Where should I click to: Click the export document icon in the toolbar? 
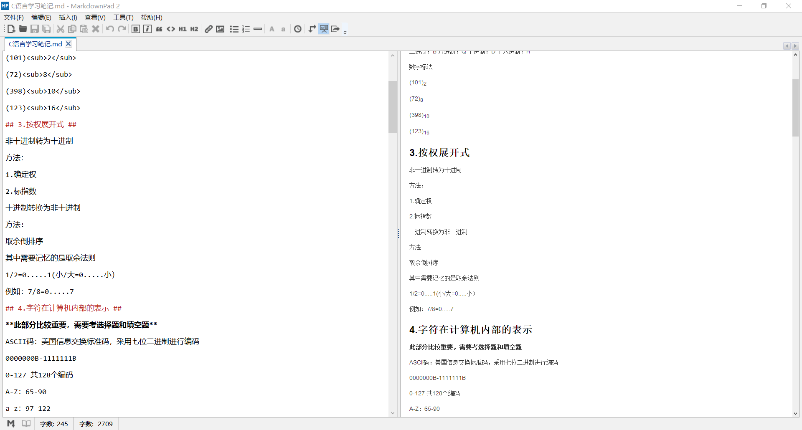pos(335,29)
